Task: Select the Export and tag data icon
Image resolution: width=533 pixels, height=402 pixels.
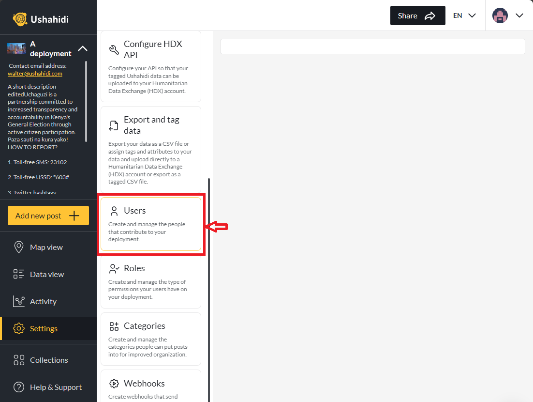Action: tap(114, 125)
